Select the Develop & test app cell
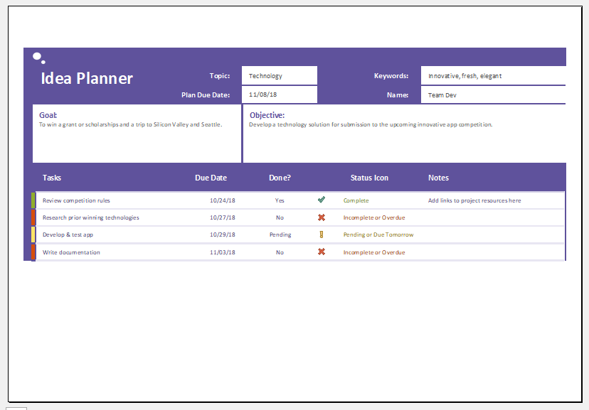Screen dimensions: 589x410 coord(68,234)
